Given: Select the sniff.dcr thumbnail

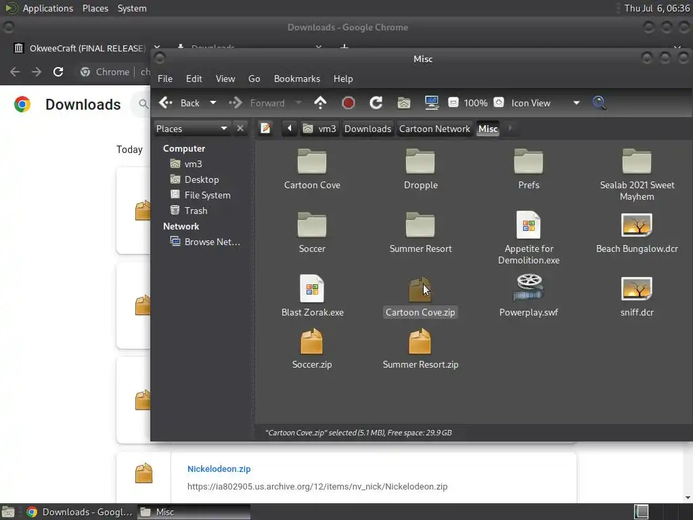Looking at the screenshot, I should pyautogui.click(x=637, y=288).
